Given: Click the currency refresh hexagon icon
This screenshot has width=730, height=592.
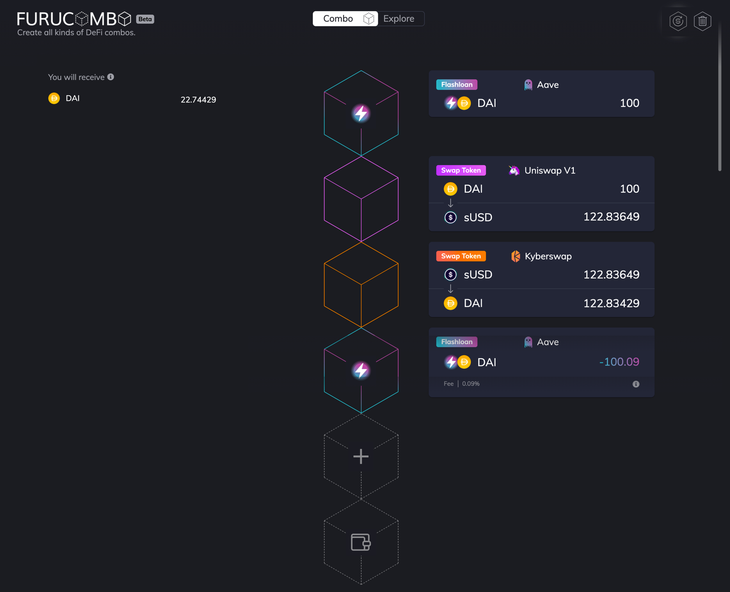Looking at the screenshot, I should tap(678, 21).
